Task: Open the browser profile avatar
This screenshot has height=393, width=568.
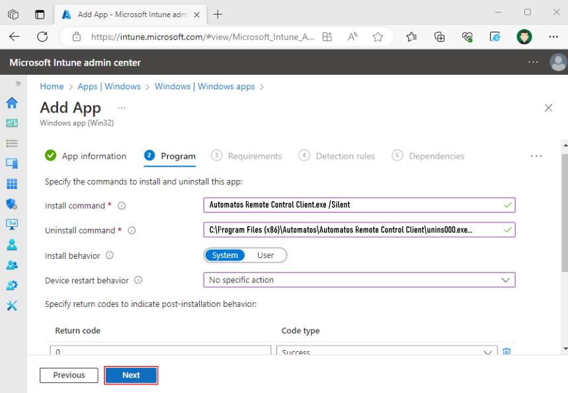Action: pos(524,36)
